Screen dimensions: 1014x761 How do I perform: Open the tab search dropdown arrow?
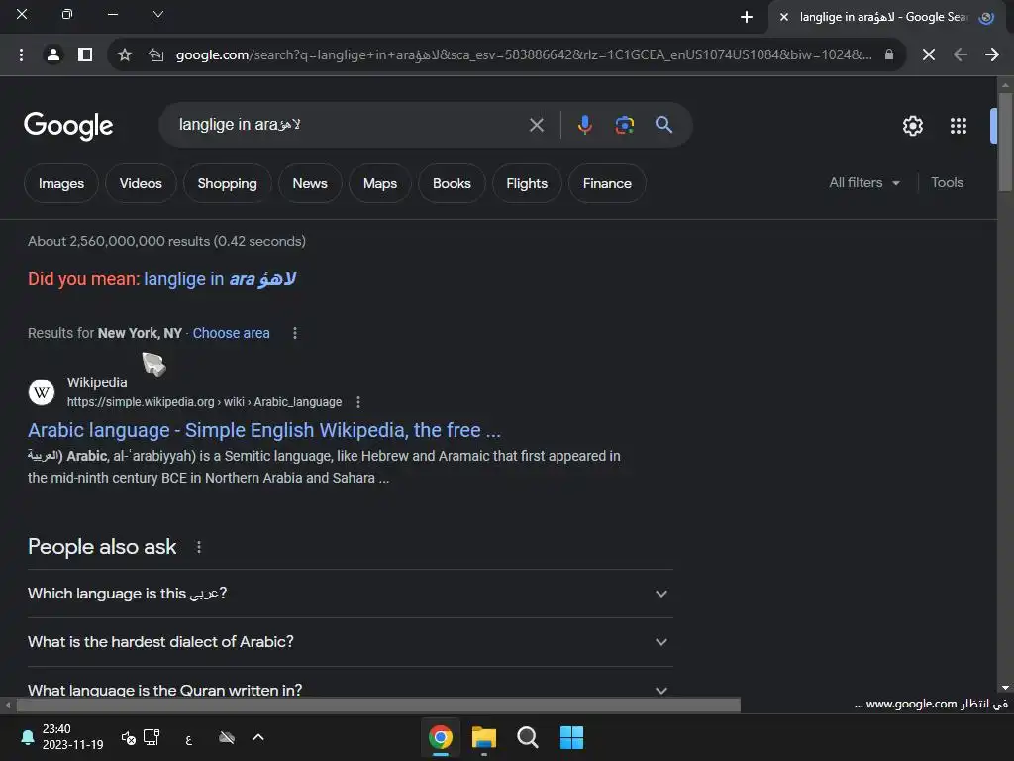tap(157, 14)
